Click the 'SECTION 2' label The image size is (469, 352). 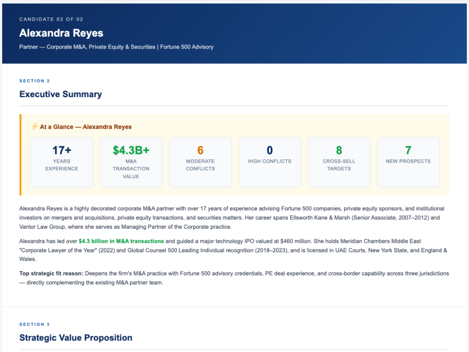(34, 81)
